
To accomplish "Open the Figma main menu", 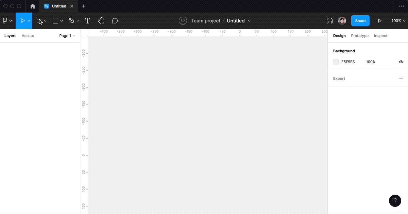I will (x=5, y=21).
